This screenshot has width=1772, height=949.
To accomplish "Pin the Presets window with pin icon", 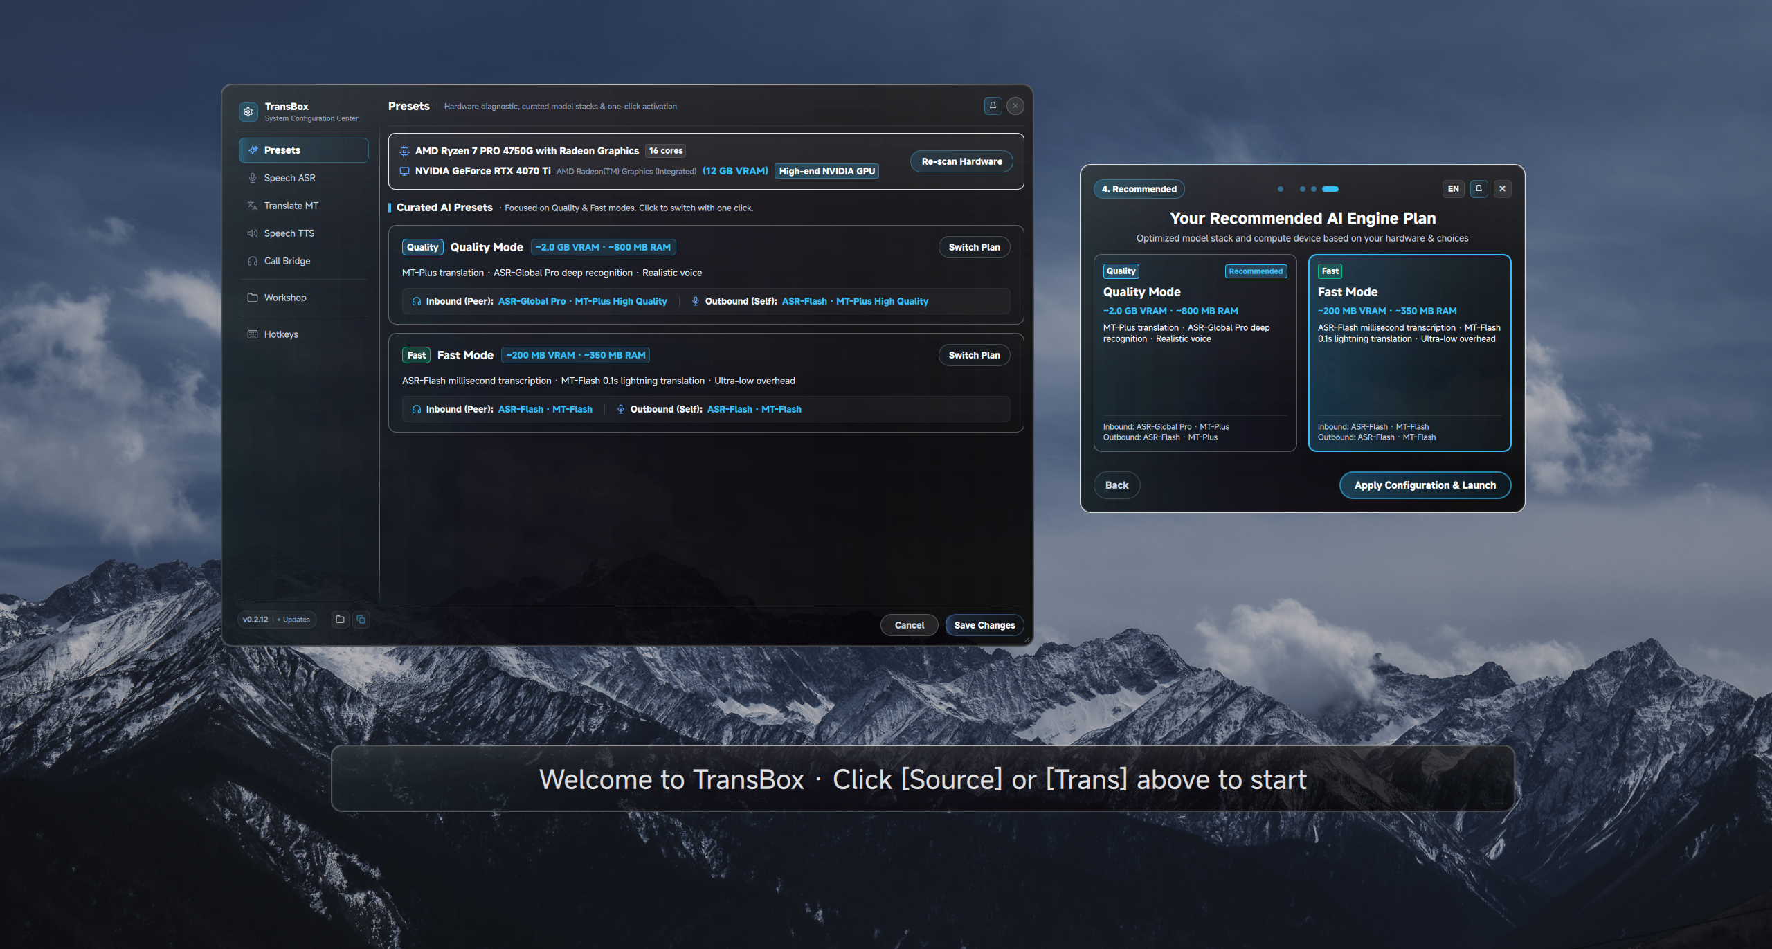I will pos(993,106).
